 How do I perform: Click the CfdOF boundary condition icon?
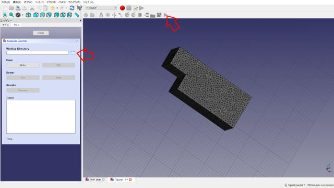point(146,15)
